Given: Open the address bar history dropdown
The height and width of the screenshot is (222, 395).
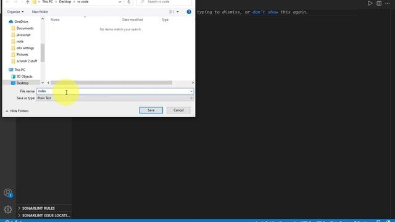Looking at the screenshot, I should [120, 2].
